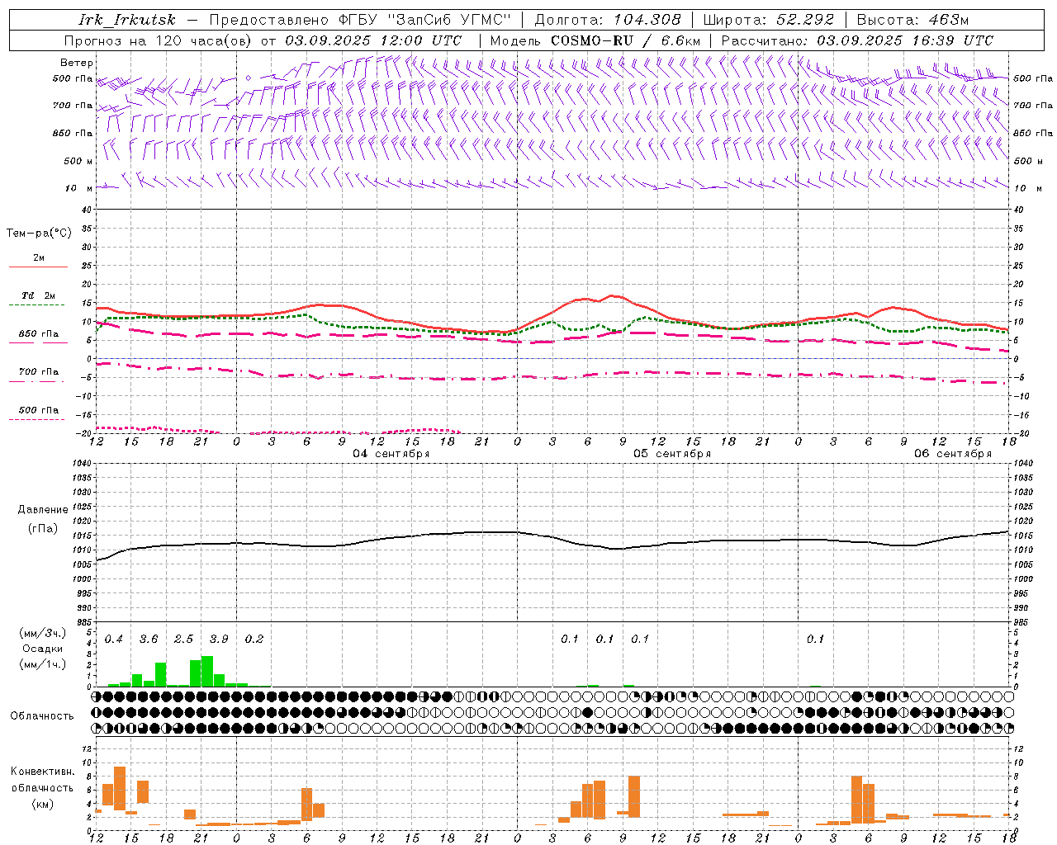
Task: Click the Осадки panel label
Action: [x=42, y=649]
